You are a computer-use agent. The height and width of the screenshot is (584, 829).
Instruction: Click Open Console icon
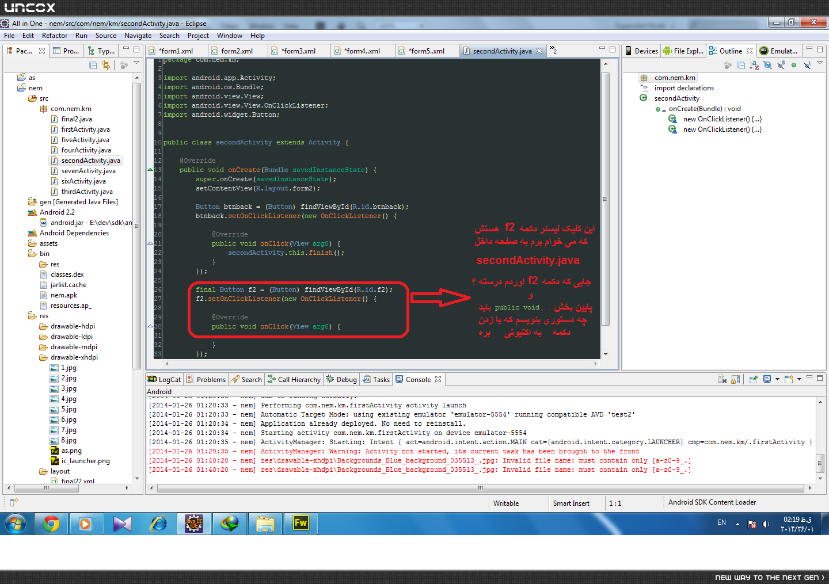click(x=789, y=379)
